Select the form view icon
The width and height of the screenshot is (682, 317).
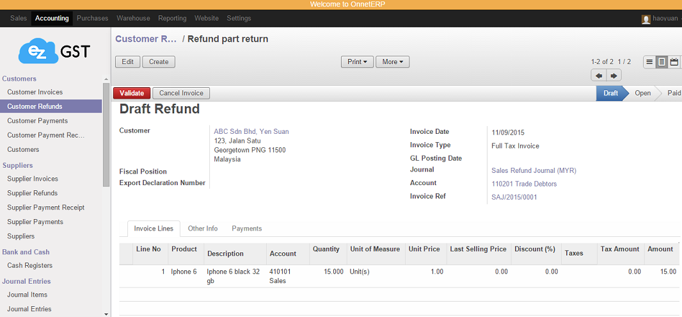point(662,62)
